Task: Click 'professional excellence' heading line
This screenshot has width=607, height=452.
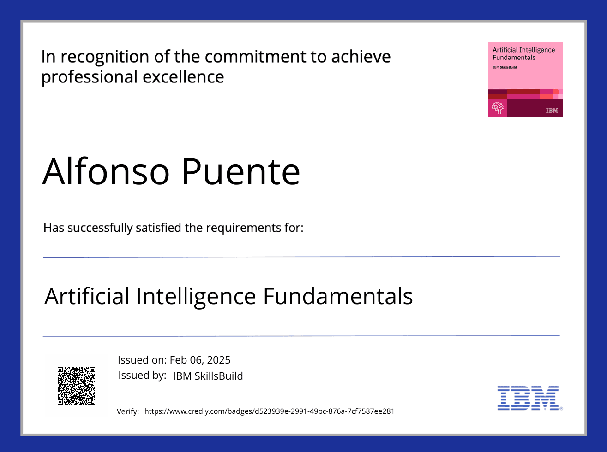Action: coord(132,77)
